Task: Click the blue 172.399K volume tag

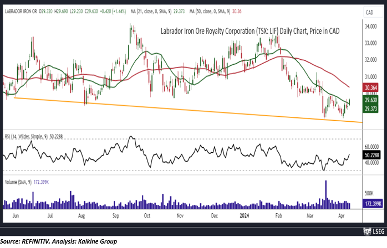Action: click(373, 204)
